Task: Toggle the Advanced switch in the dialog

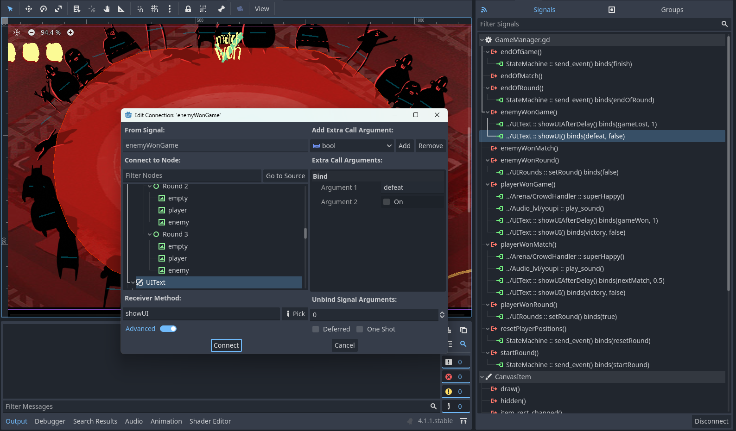Action: 168,329
